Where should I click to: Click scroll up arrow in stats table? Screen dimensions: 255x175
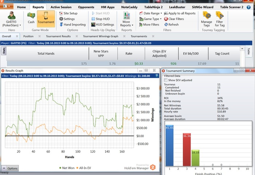[x=242, y=49]
